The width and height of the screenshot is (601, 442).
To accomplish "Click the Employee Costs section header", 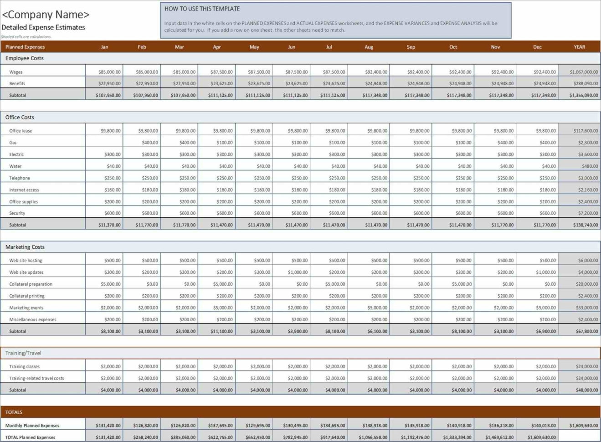I will coord(24,58).
